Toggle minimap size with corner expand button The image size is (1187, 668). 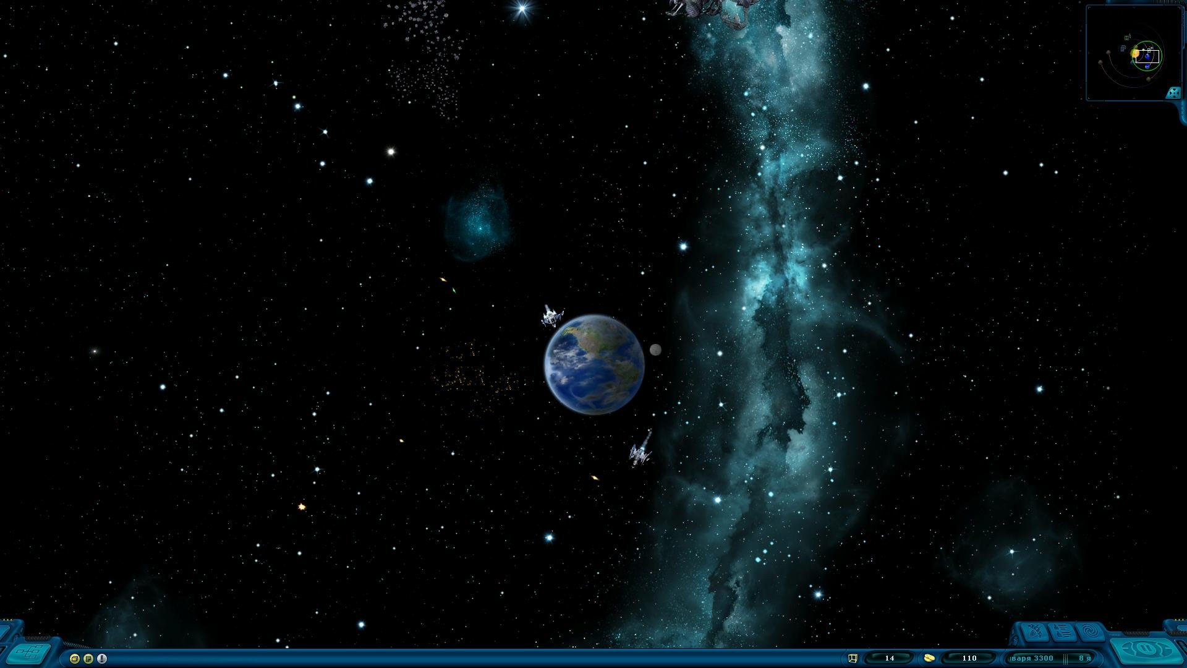coord(1173,93)
